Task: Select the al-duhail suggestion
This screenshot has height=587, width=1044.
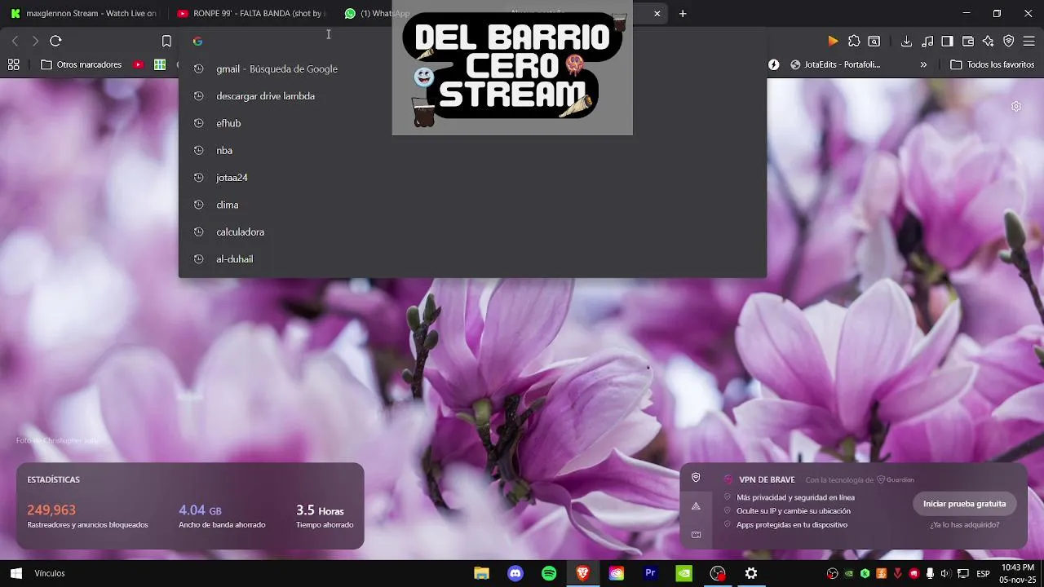Action: click(x=472, y=259)
